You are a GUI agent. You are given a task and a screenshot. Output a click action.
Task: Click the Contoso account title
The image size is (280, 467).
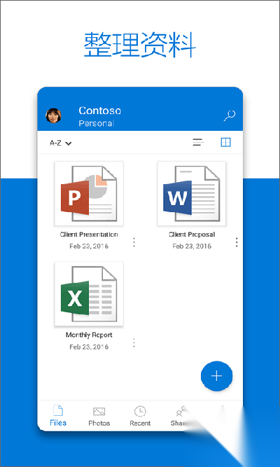[100, 111]
